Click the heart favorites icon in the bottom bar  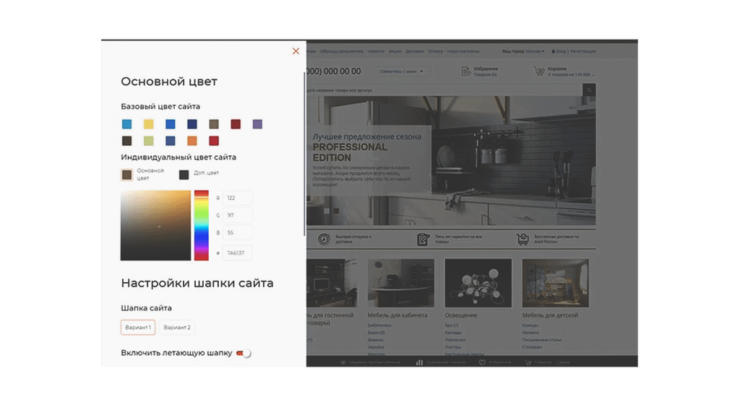pyautogui.click(x=482, y=362)
